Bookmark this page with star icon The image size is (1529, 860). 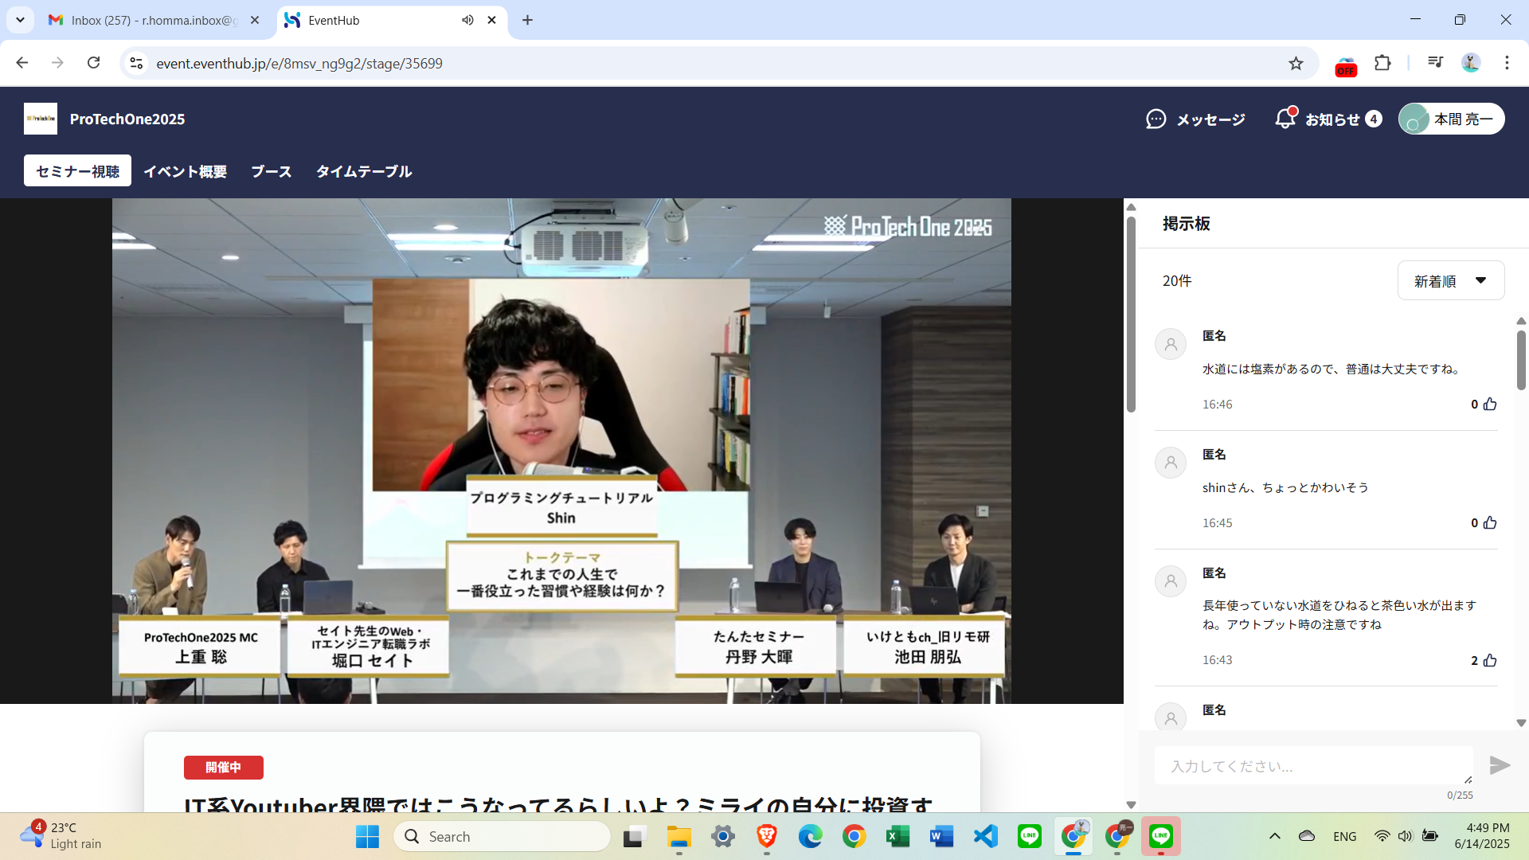click(1296, 64)
